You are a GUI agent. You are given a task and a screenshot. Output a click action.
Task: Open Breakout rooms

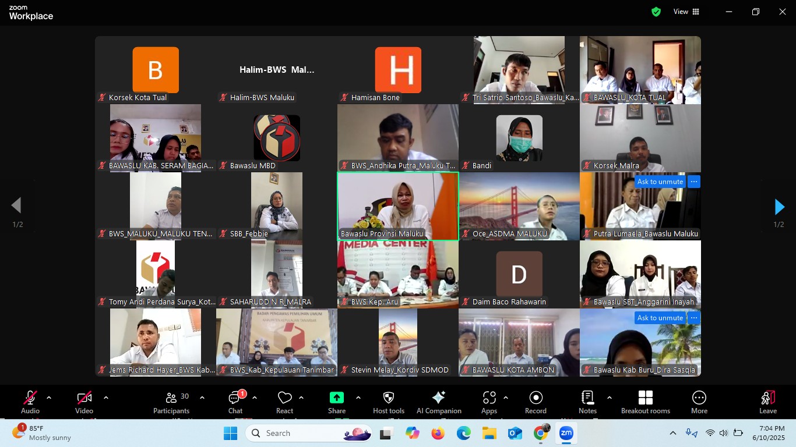coord(645,402)
